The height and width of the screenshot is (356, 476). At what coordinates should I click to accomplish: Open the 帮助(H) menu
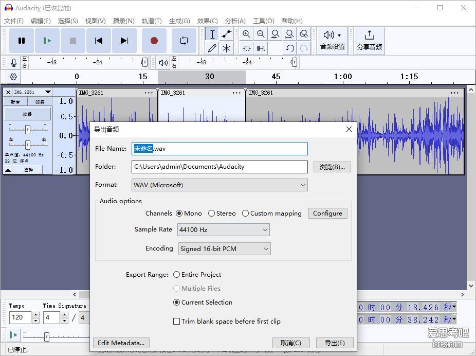292,21
